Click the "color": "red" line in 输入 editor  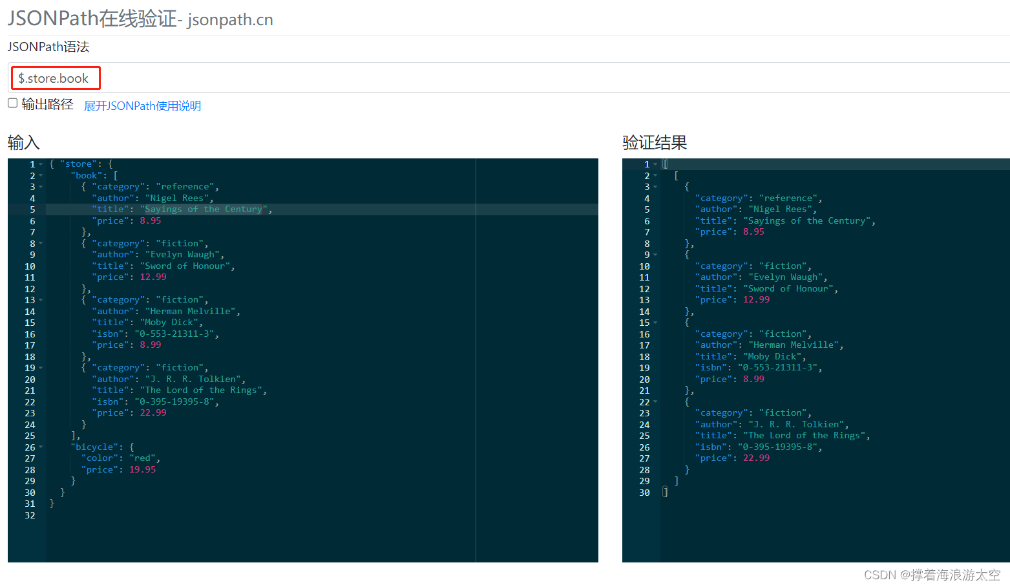click(x=120, y=458)
